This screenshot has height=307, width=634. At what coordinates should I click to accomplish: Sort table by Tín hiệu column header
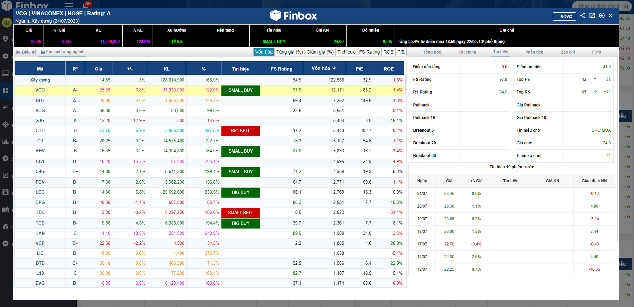[241, 69]
